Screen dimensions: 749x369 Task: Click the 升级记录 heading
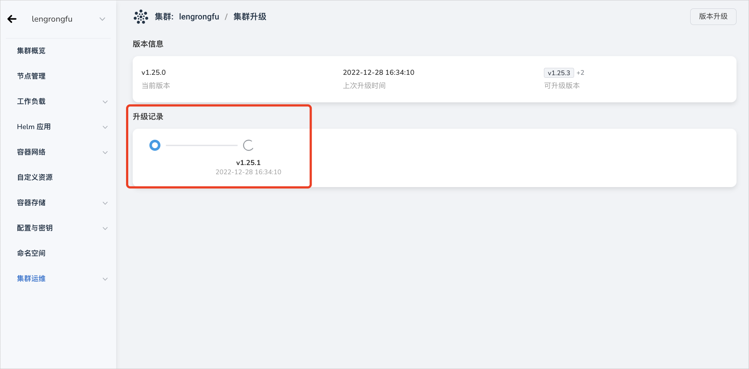coord(148,117)
